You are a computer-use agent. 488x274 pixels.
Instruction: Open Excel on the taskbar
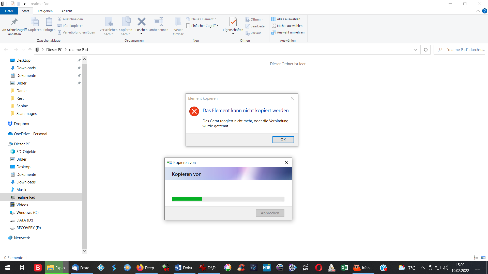tap(344, 268)
